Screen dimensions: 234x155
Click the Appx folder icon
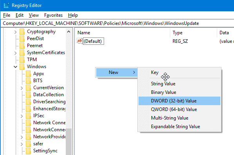28,74
